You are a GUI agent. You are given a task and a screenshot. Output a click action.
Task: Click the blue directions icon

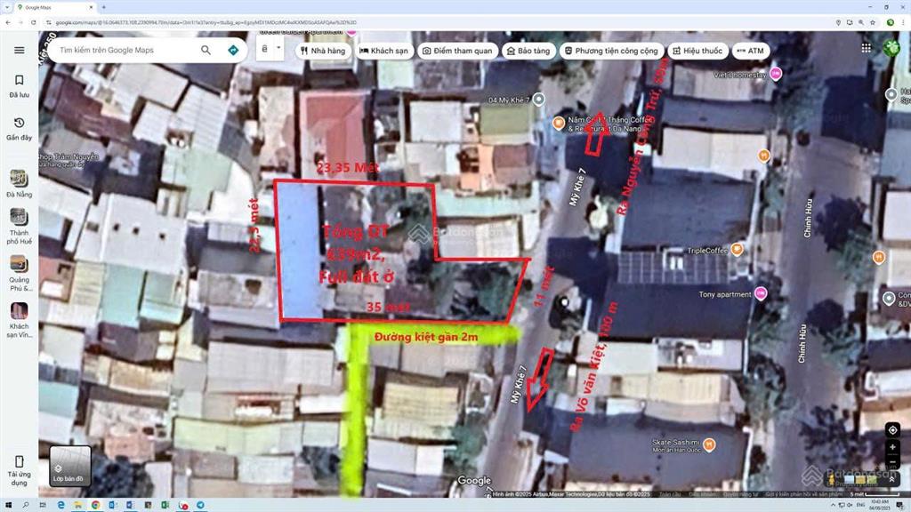[x=233, y=51]
